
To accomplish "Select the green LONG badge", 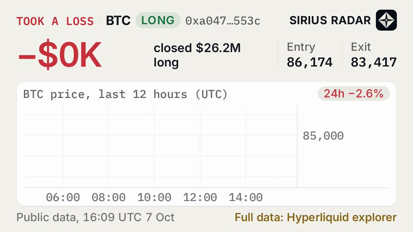I will [x=158, y=20].
